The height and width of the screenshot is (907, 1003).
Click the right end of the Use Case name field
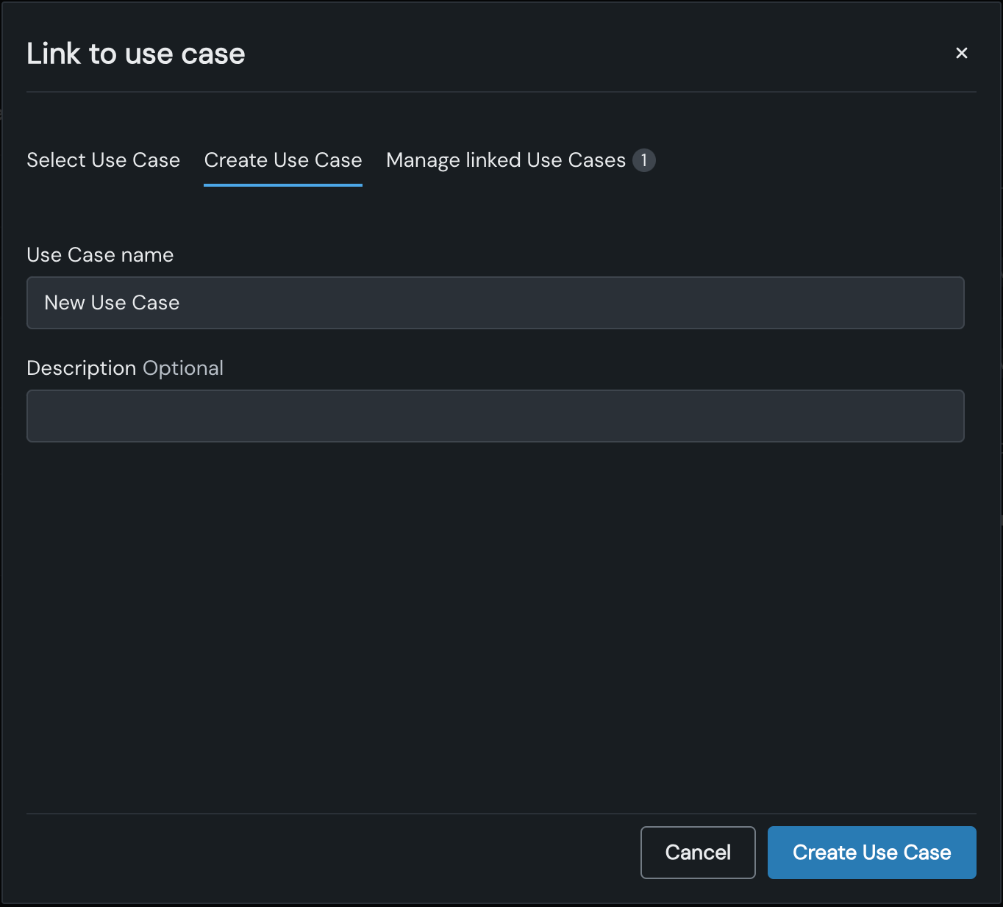click(941, 303)
